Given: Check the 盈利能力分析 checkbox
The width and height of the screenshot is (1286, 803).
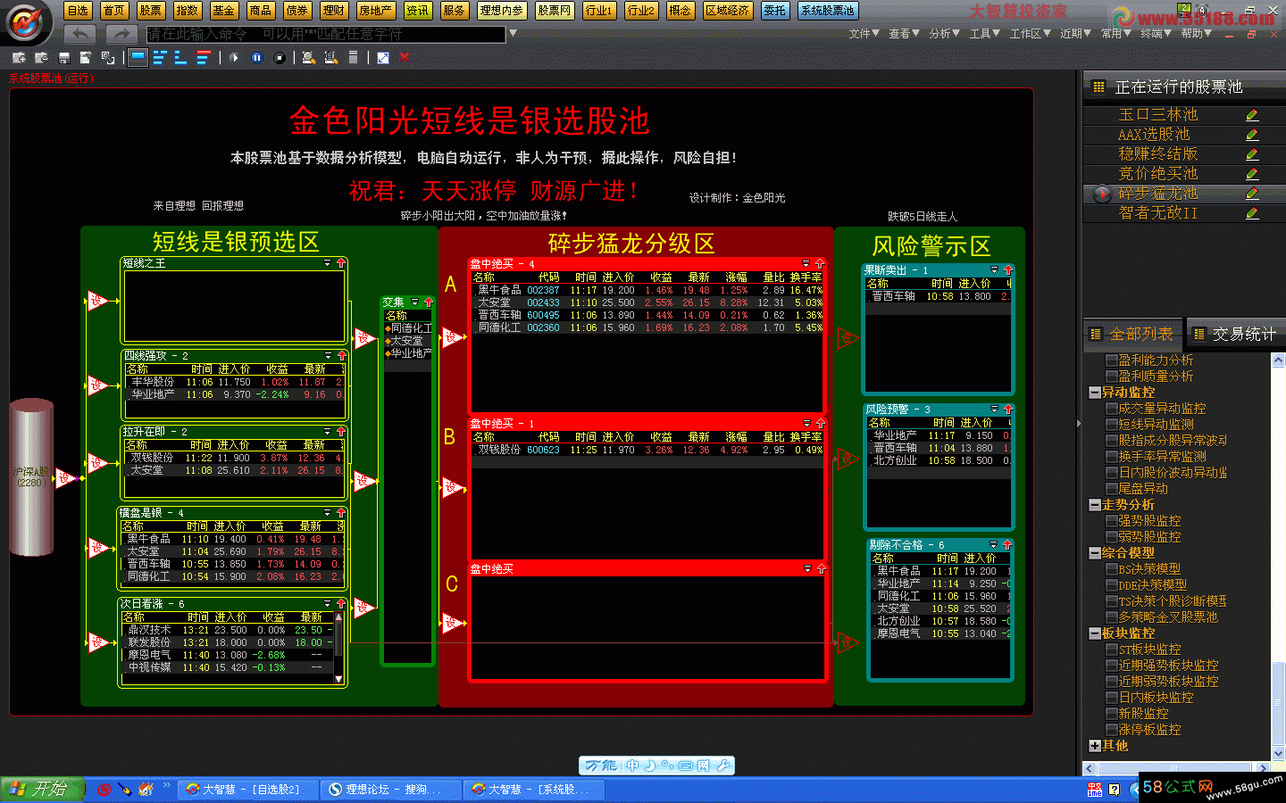Looking at the screenshot, I should click(1112, 360).
